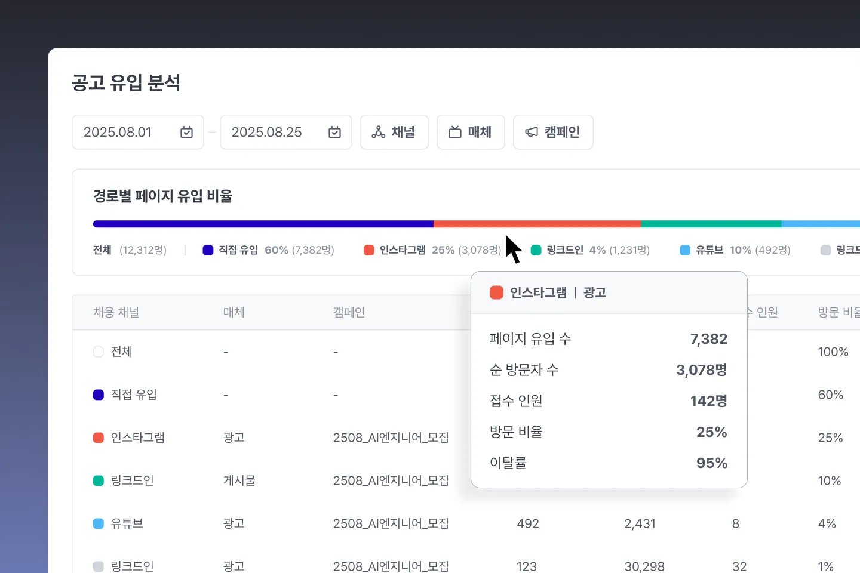Click 방문 비율 column header in table

839,312
